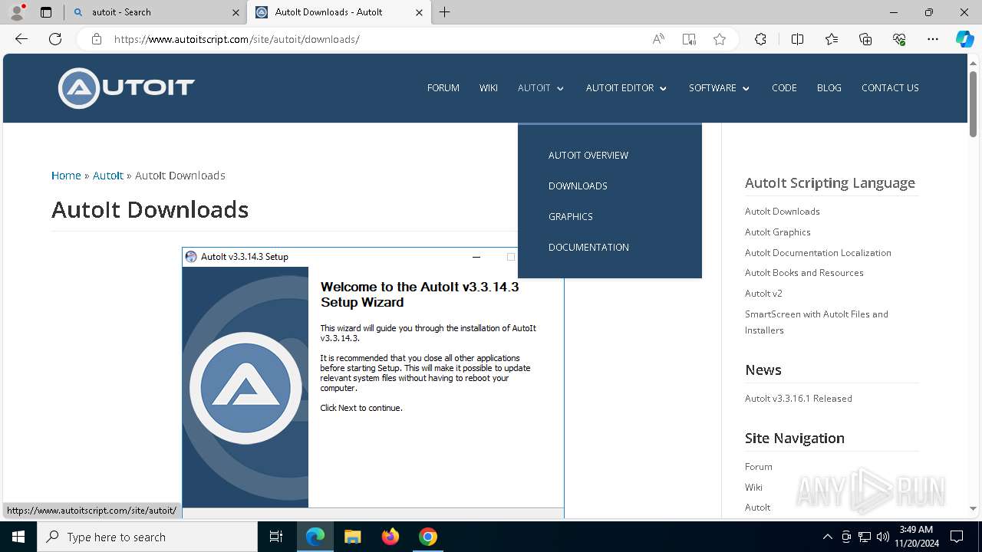Go back using the browser back arrow
Viewport: 982px width, 552px height.
click(x=21, y=39)
